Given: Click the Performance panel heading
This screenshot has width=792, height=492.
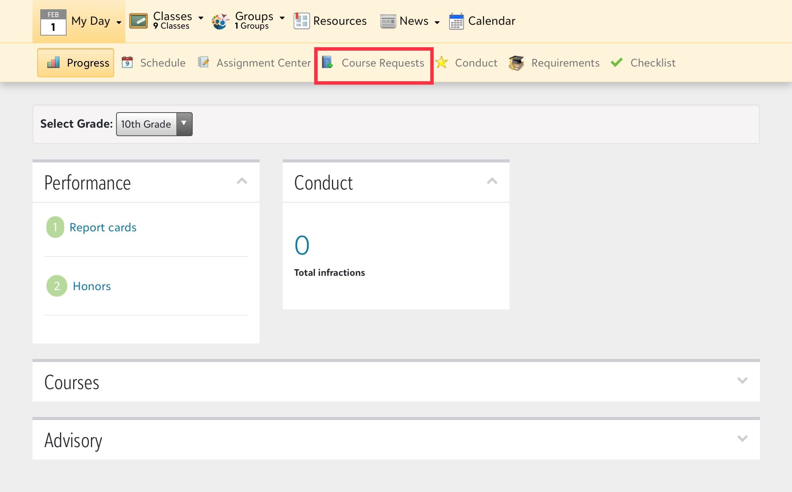Looking at the screenshot, I should [x=87, y=183].
